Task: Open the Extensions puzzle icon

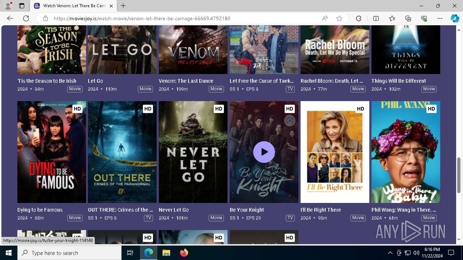Action: click(x=358, y=18)
